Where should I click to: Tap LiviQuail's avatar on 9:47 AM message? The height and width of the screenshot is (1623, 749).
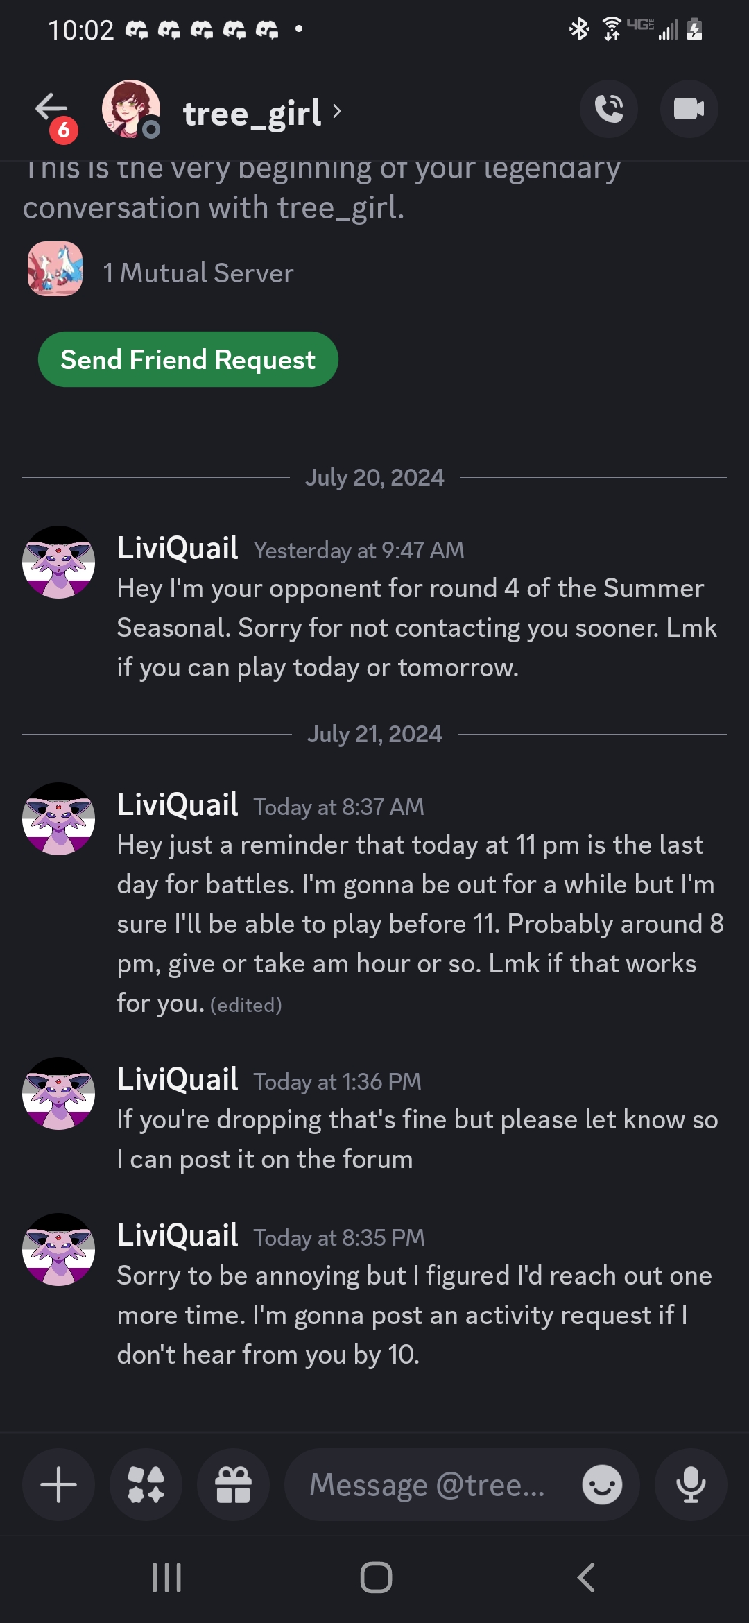point(59,563)
